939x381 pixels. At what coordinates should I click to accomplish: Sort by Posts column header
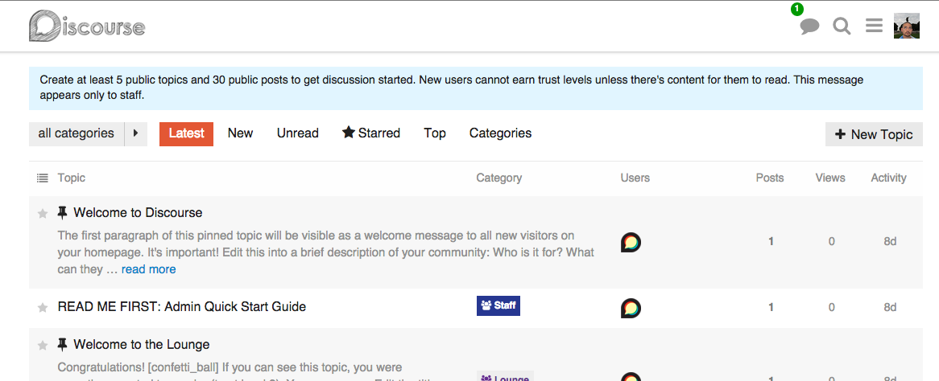pos(770,178)
